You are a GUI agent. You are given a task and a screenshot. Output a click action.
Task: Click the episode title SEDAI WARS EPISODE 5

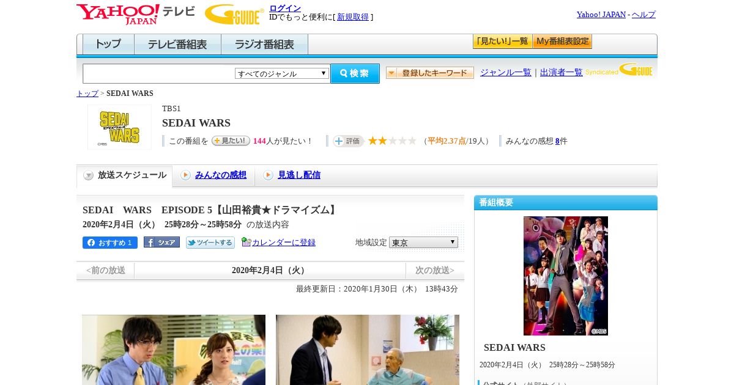tap(210, 210)
